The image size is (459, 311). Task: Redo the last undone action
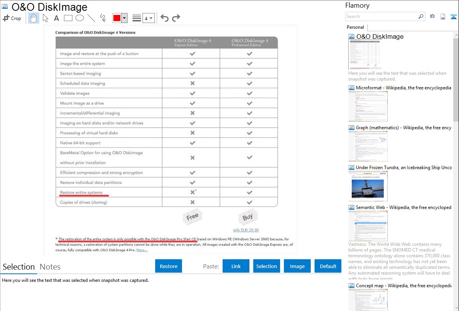[x=176, y=18]
